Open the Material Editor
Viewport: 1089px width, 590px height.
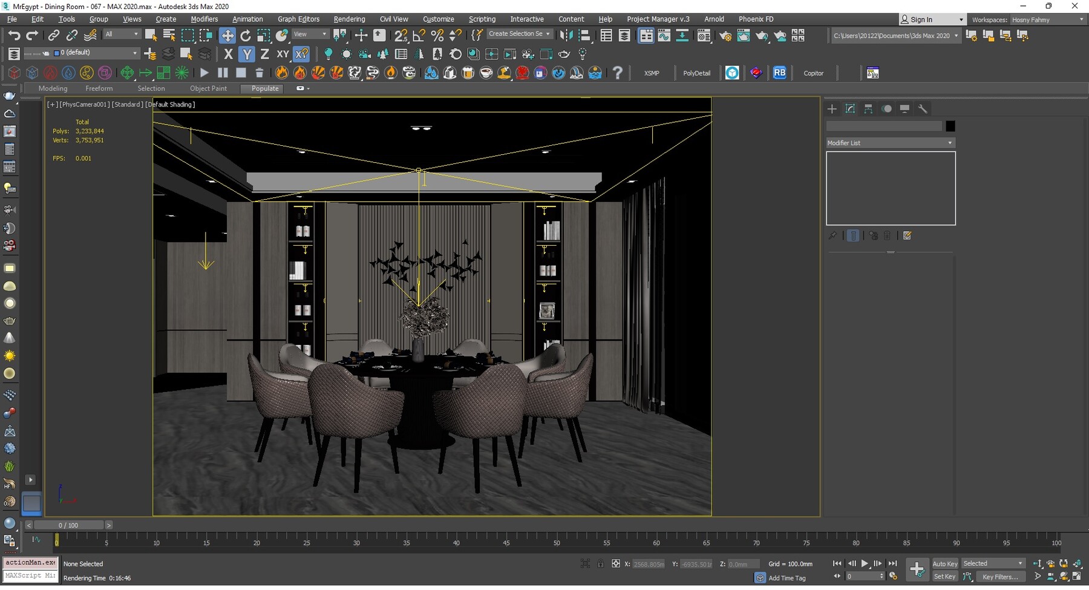pyautogui.click(x=704, y=35)
